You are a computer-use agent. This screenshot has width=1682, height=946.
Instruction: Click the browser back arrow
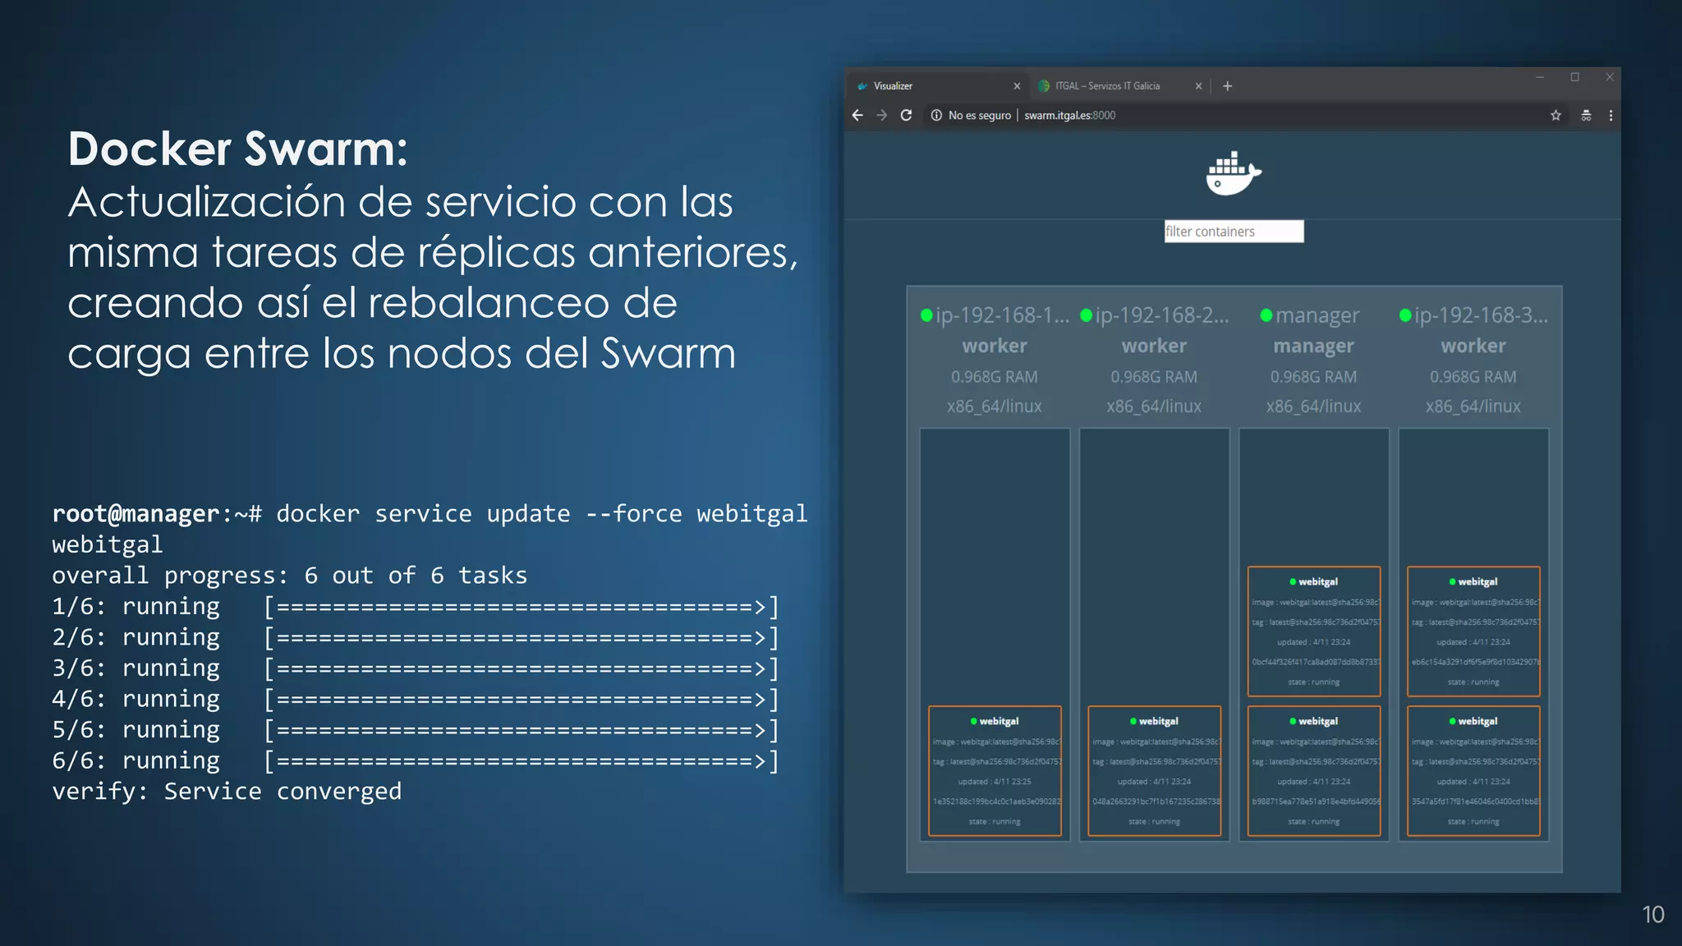point(857,115)
